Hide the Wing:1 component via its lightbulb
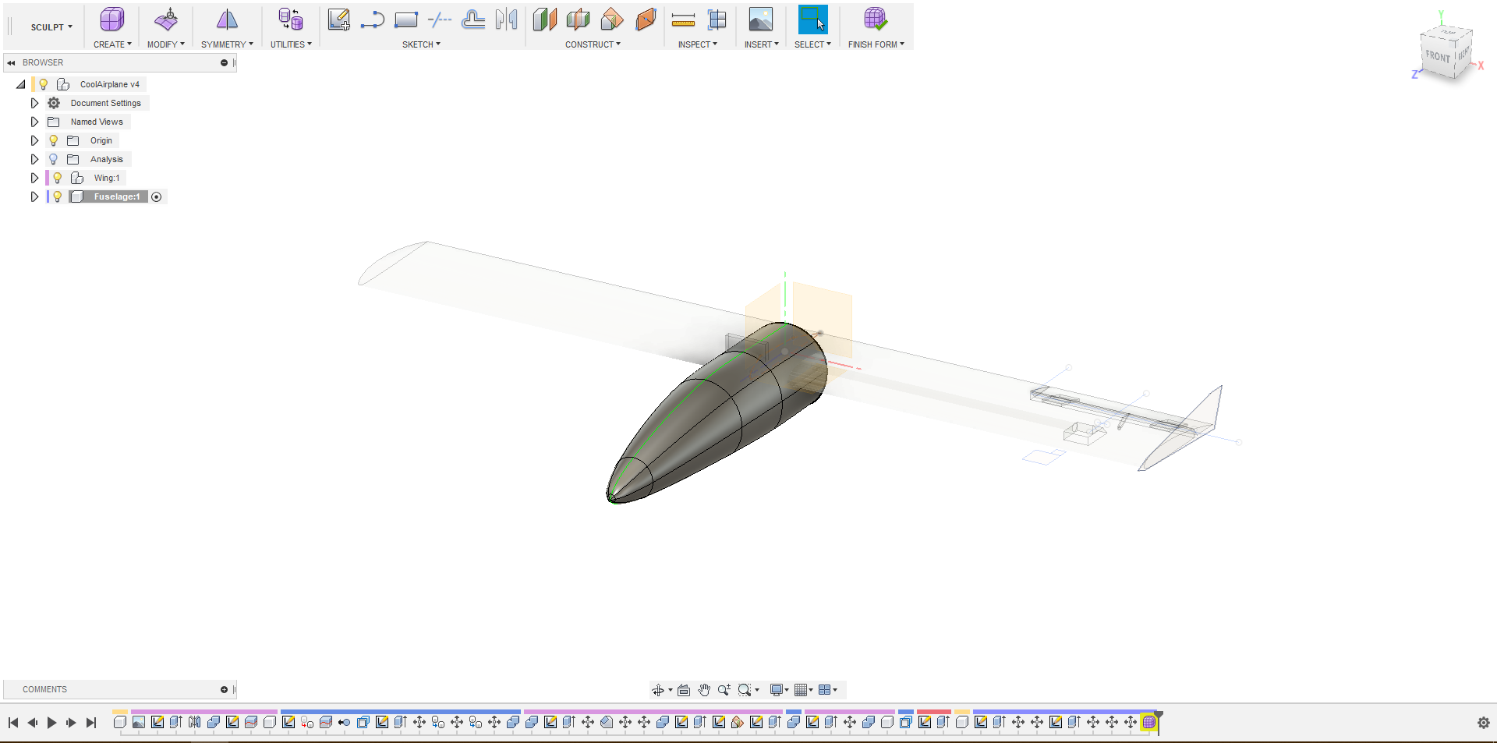 click(57, 178)
